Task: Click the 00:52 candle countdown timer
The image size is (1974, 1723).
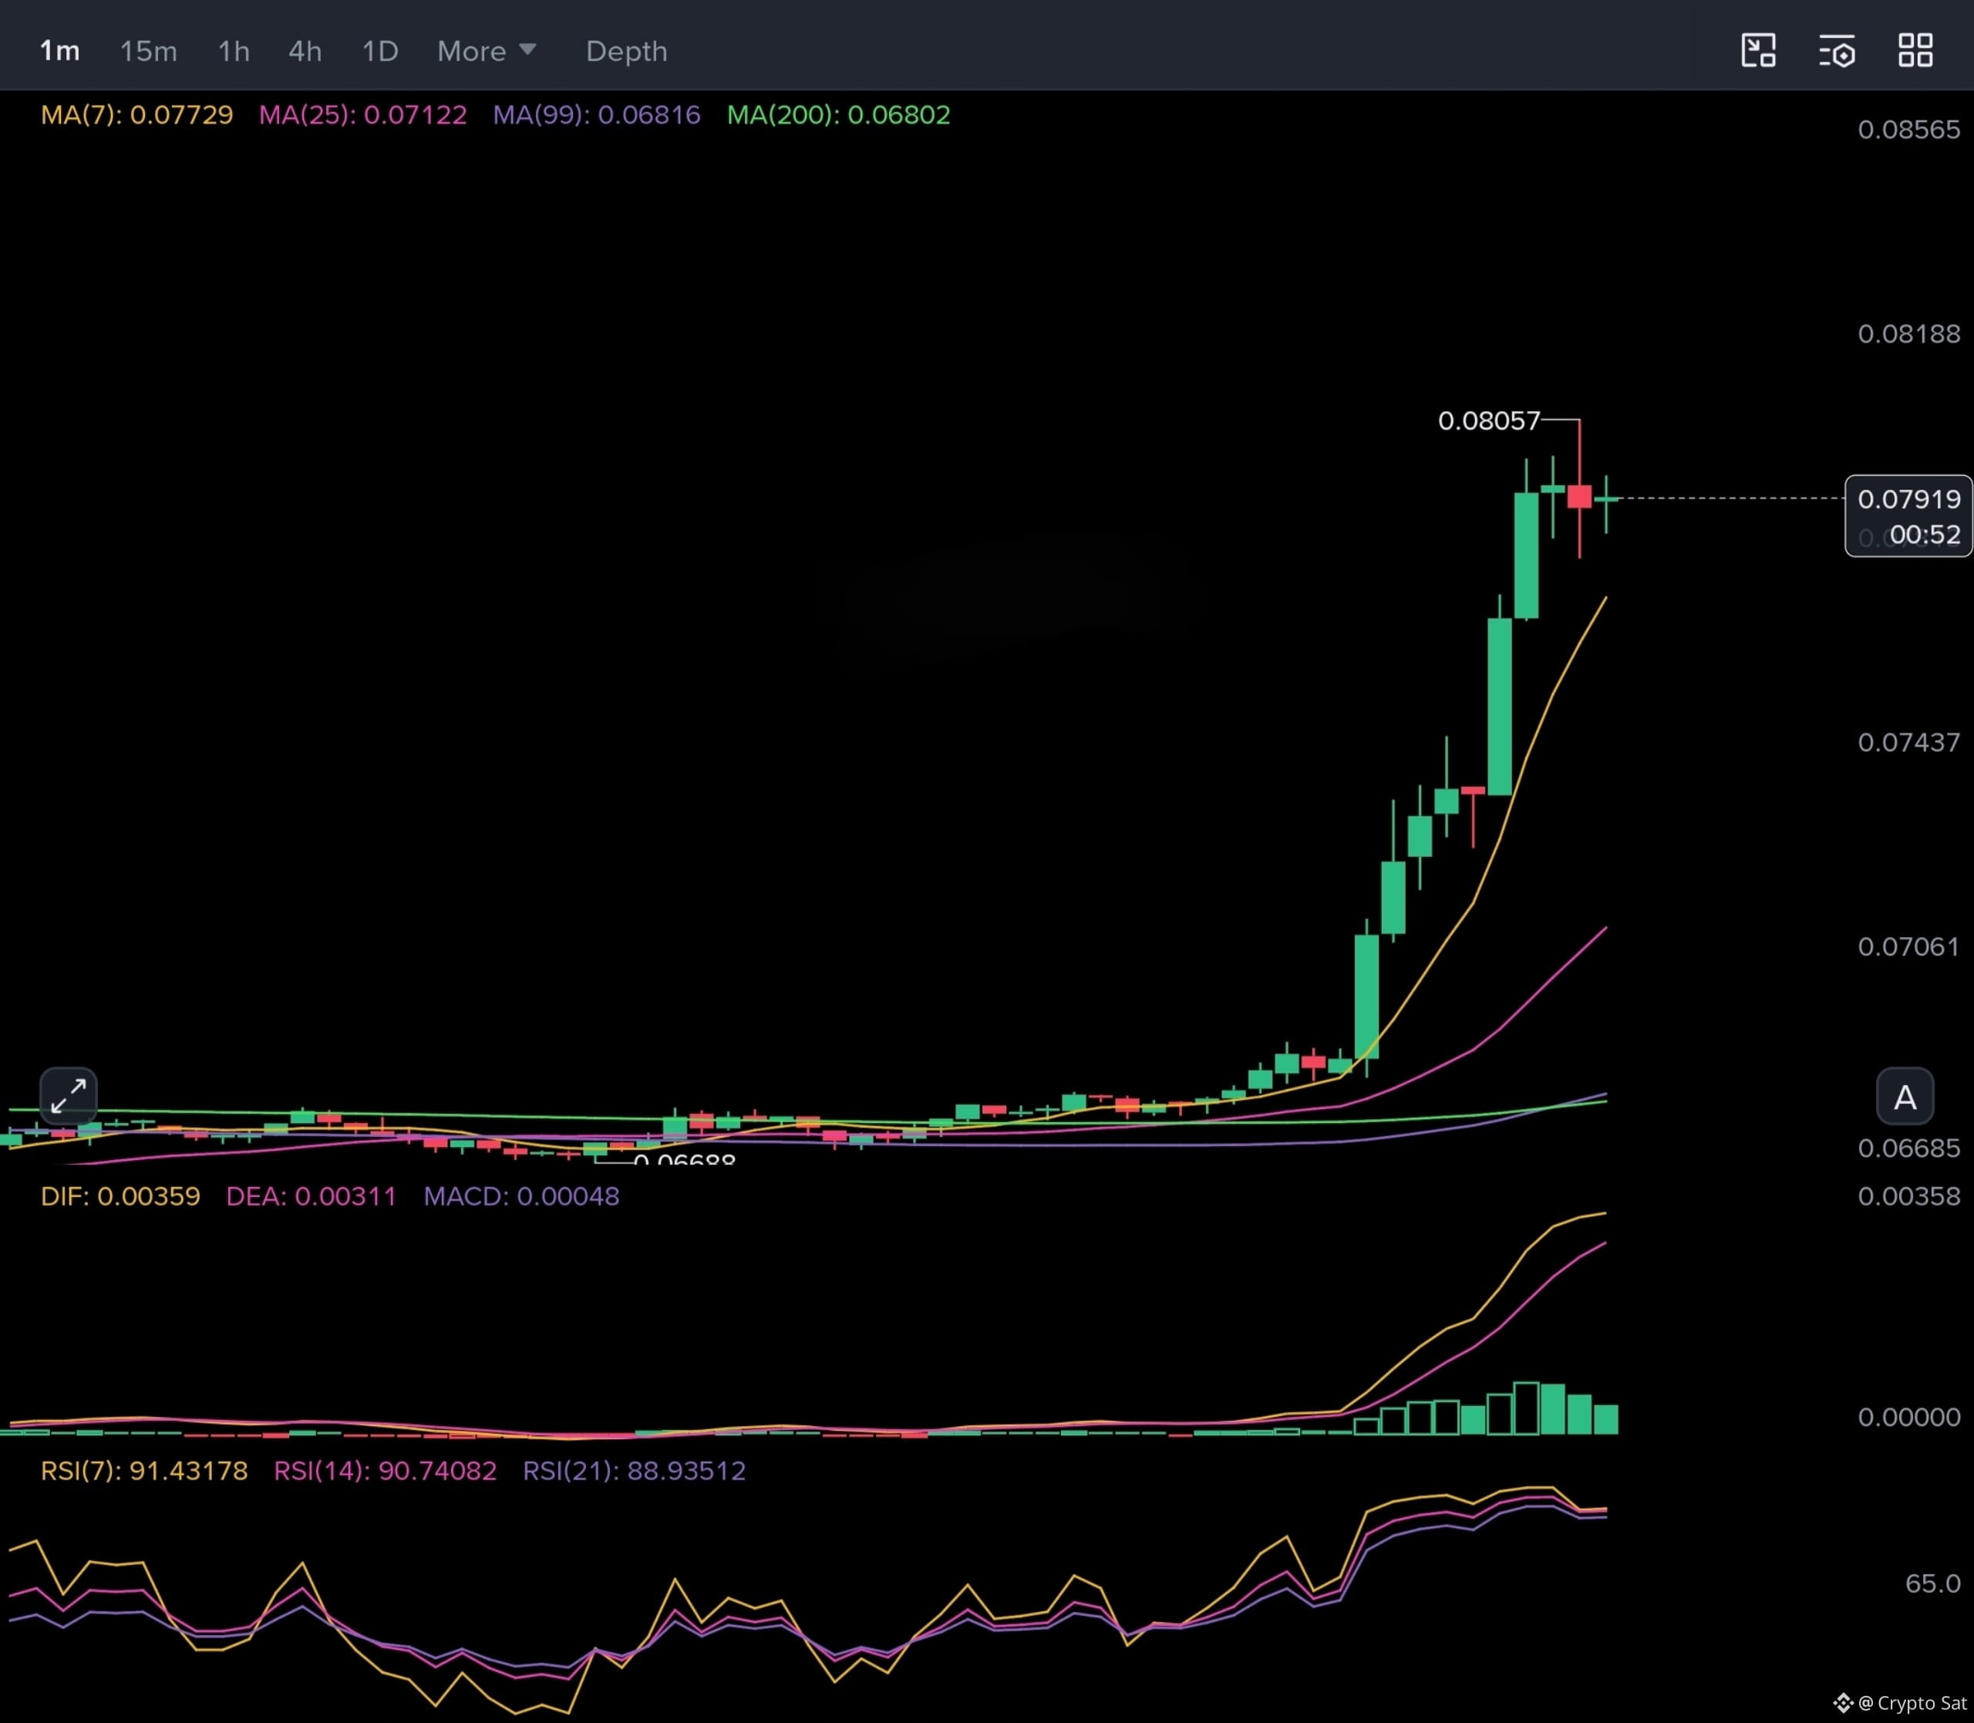Action: pos(1925,534)
